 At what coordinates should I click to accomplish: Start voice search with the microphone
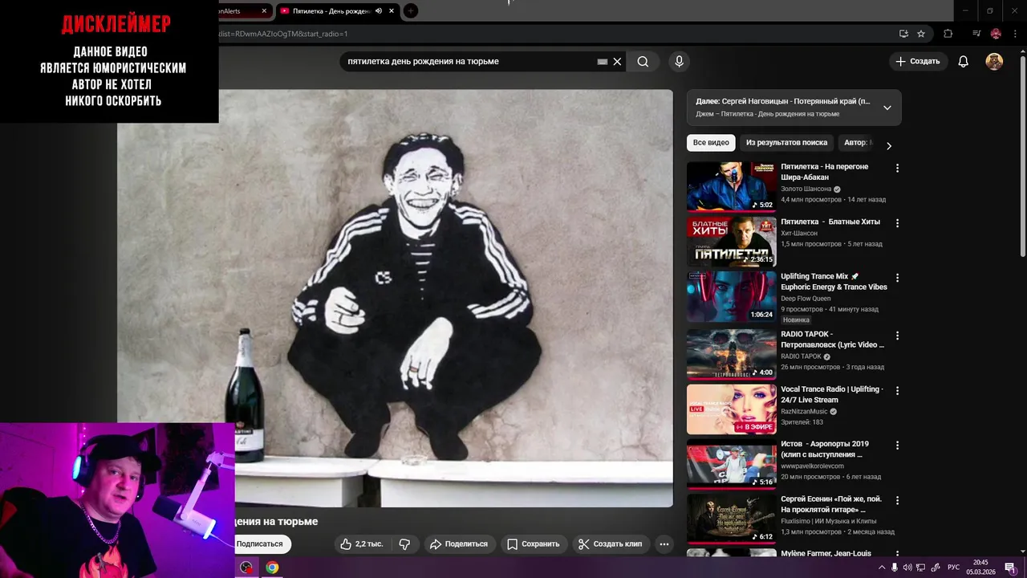coord(680,62)
